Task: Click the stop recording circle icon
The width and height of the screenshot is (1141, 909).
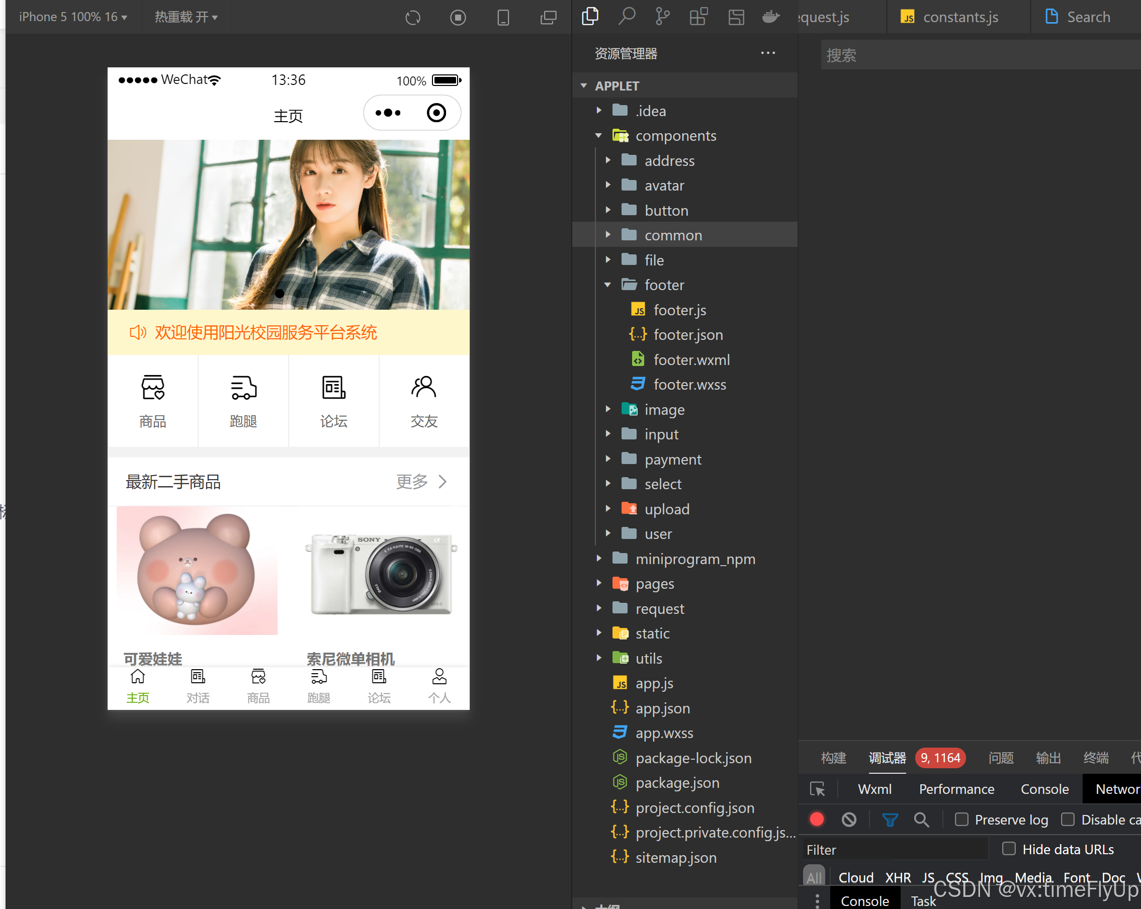Action: tap(458, 18)
